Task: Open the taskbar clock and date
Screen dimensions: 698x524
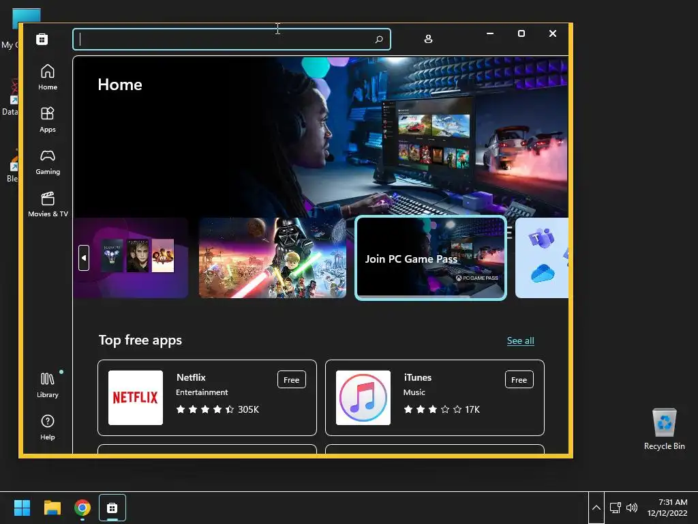Action: (667, 508)
